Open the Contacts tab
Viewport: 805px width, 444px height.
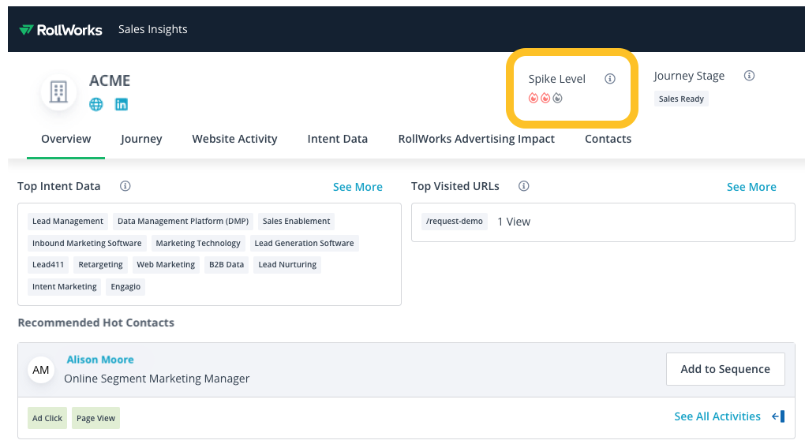(x=608, y=139)
